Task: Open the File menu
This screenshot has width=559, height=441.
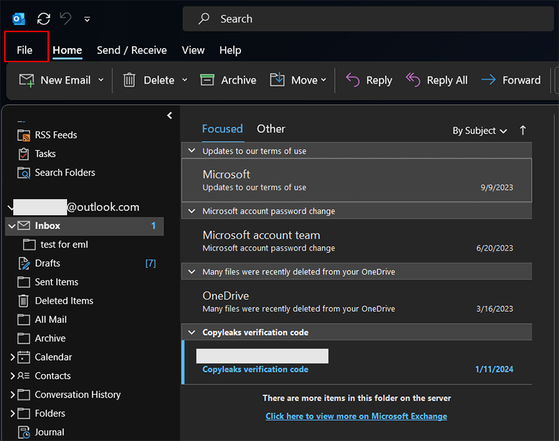Action: pyautogui.click(x=25, y=50)
